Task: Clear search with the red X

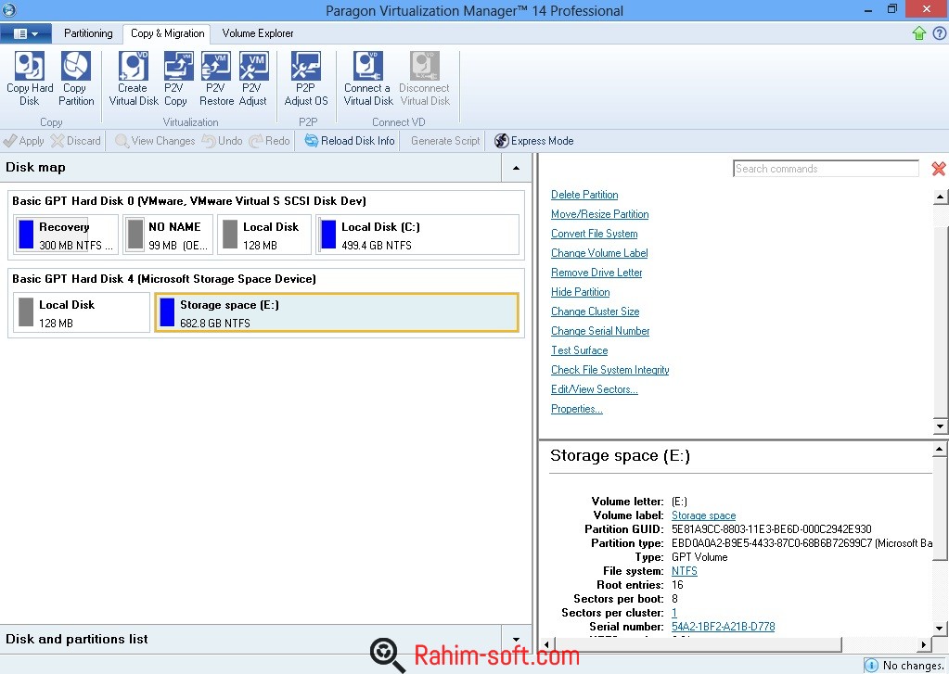Action: click(x=939, y=169)
